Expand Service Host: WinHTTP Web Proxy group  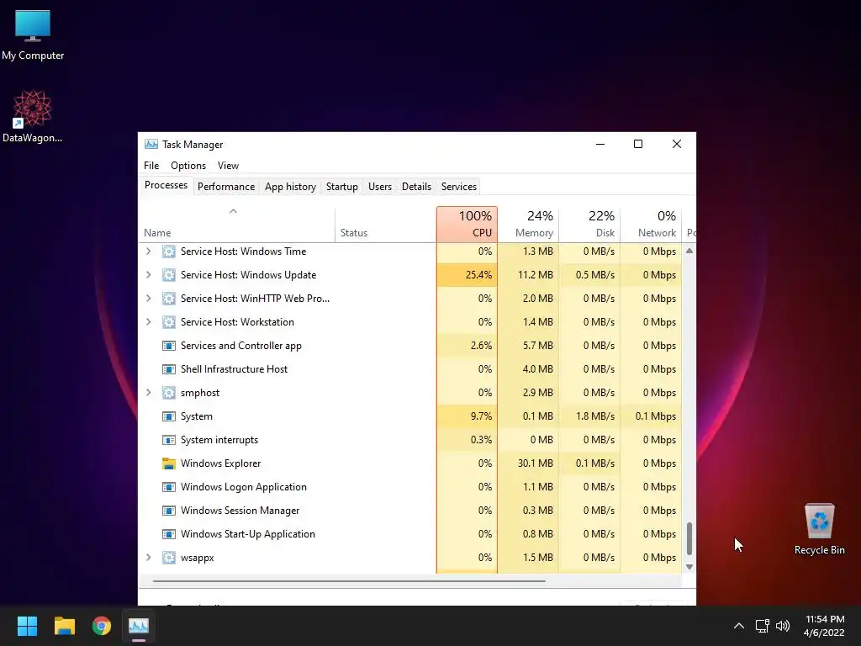[148, 299]
